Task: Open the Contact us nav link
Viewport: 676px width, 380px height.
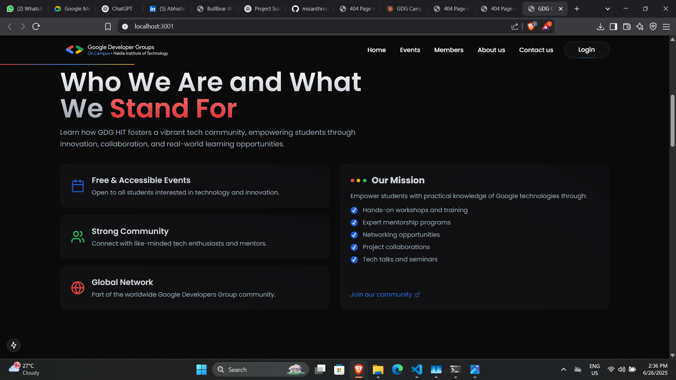Action: [536, 50]
